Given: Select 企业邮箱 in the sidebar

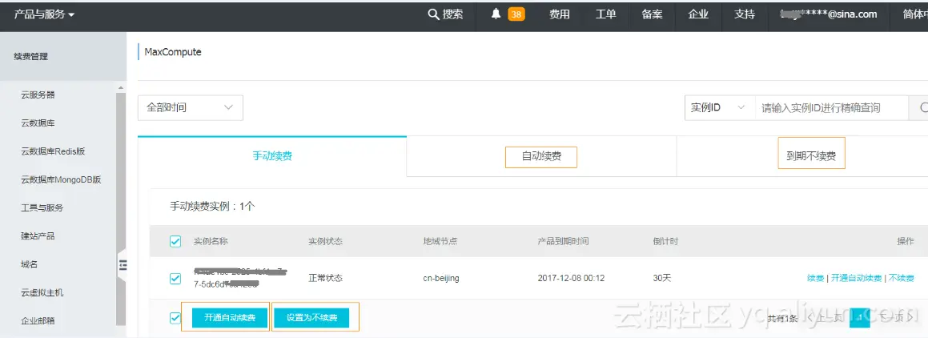Looking at the screenshot, I should [38, 321].
